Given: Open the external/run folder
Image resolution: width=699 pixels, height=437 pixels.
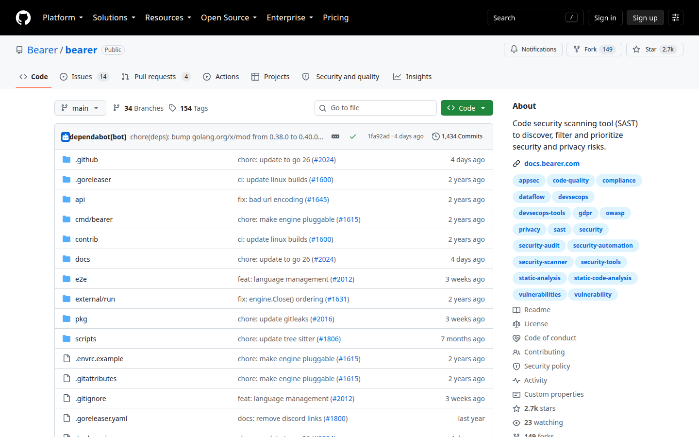Looking at the screenshot, I should click(x=95, y=299).
